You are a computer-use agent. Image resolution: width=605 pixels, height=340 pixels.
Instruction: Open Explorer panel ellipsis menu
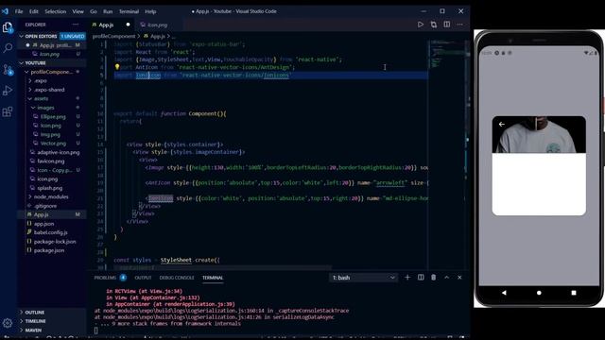(x=76, y=25)
